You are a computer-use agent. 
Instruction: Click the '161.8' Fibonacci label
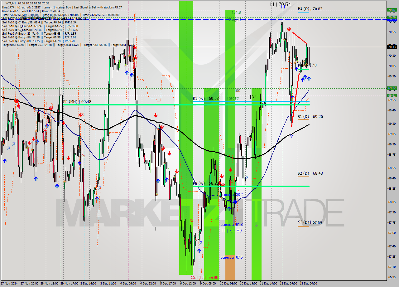(x=236, y=12)
